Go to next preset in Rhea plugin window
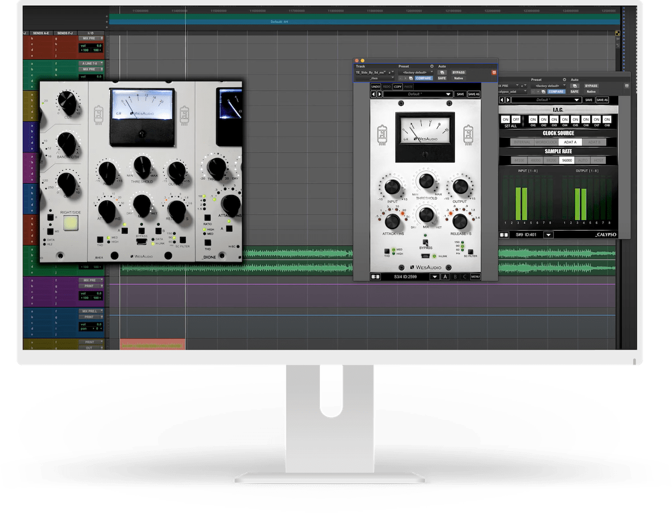 click(379, 94)
